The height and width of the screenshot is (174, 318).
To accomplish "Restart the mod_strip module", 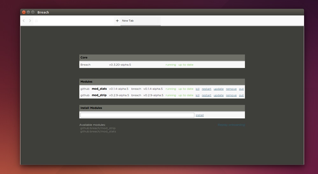I will pos(206,95).
